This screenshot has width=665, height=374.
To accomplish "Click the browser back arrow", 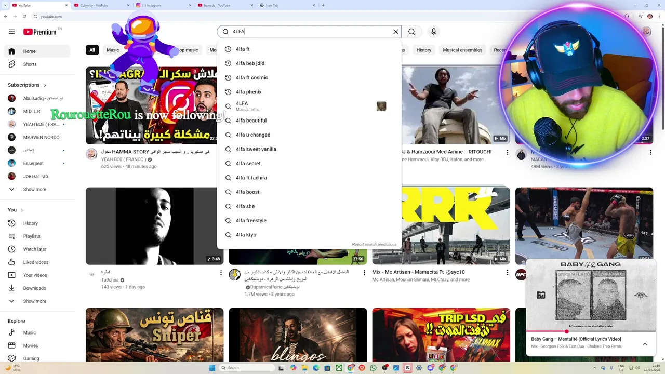I will point(6,16).
